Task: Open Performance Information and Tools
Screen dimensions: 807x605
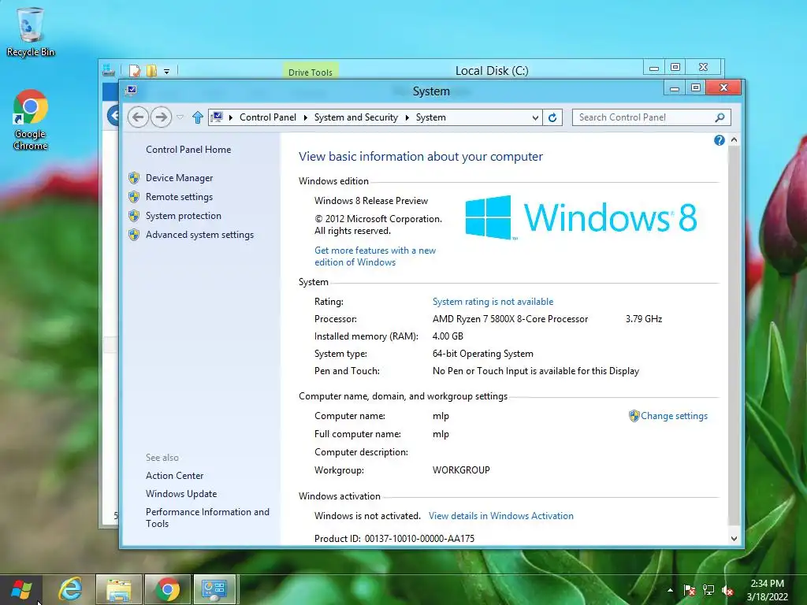Action: (x=207, y=518)
